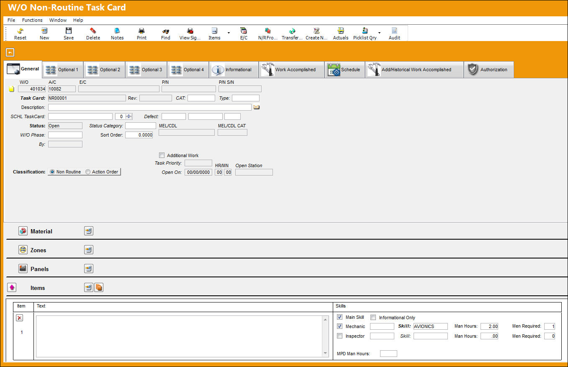568x367 pixels.
Task: Open Notes from the toolbar
Action: 117,31
